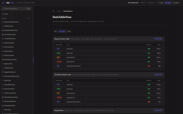Click the HighlightedInputView icon
Screen dimensions: 183x114
(3, 97)
